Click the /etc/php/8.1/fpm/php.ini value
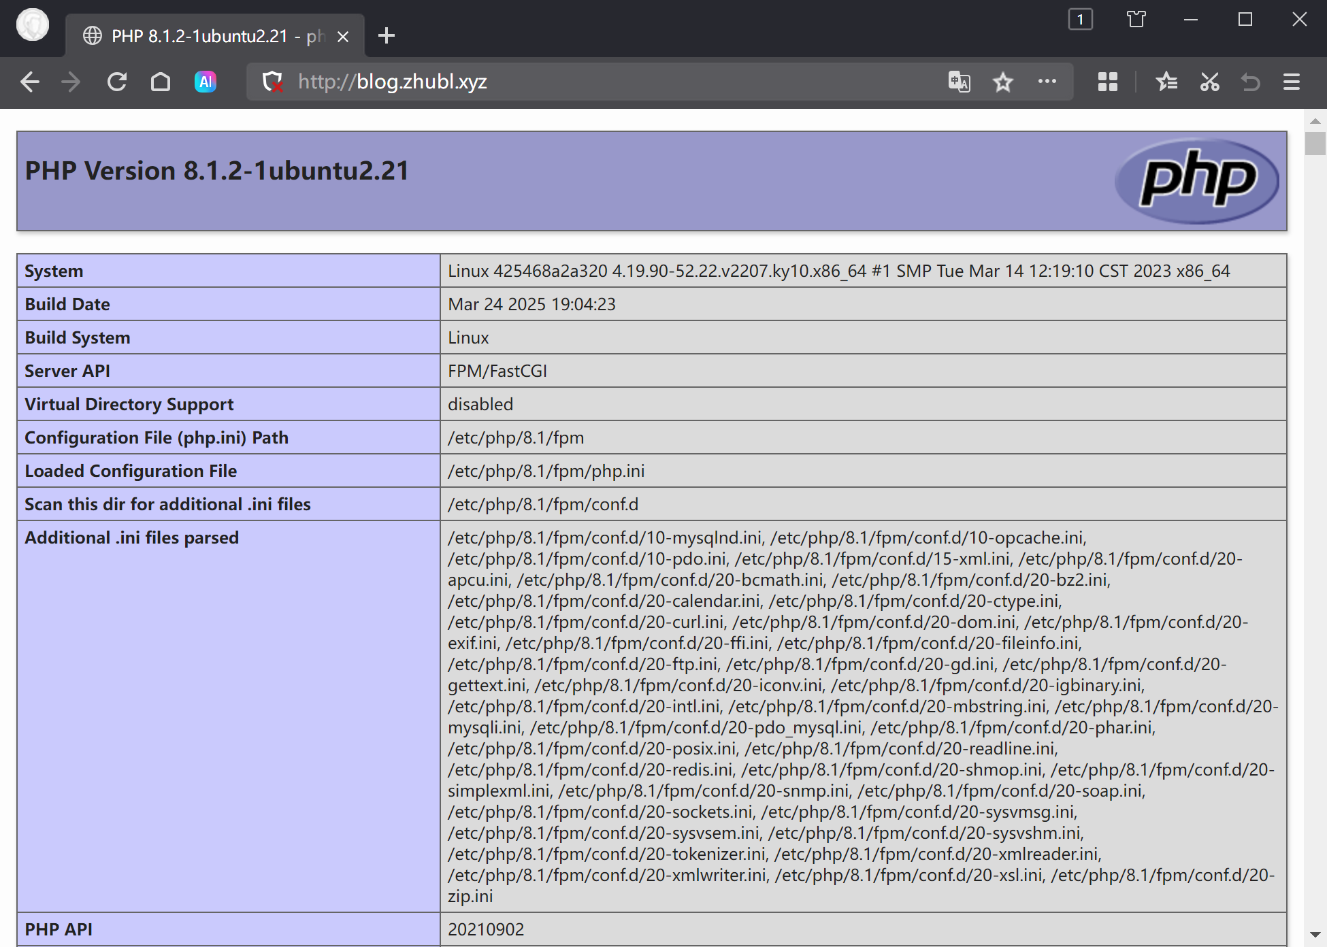 pos(546,471)
